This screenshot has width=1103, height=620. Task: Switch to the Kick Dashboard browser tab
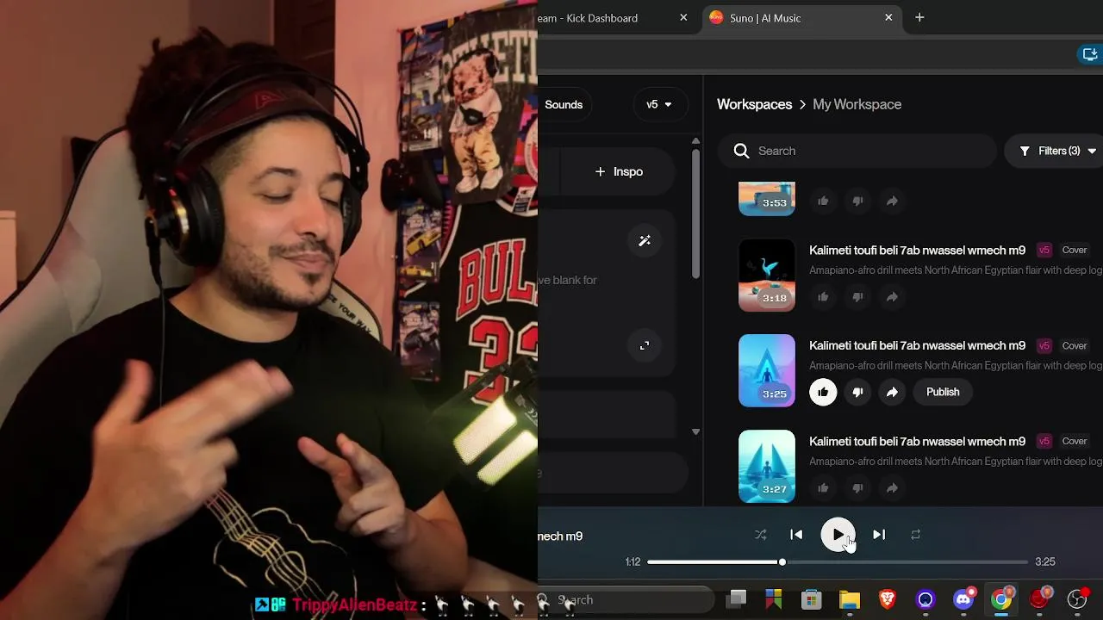603,17
